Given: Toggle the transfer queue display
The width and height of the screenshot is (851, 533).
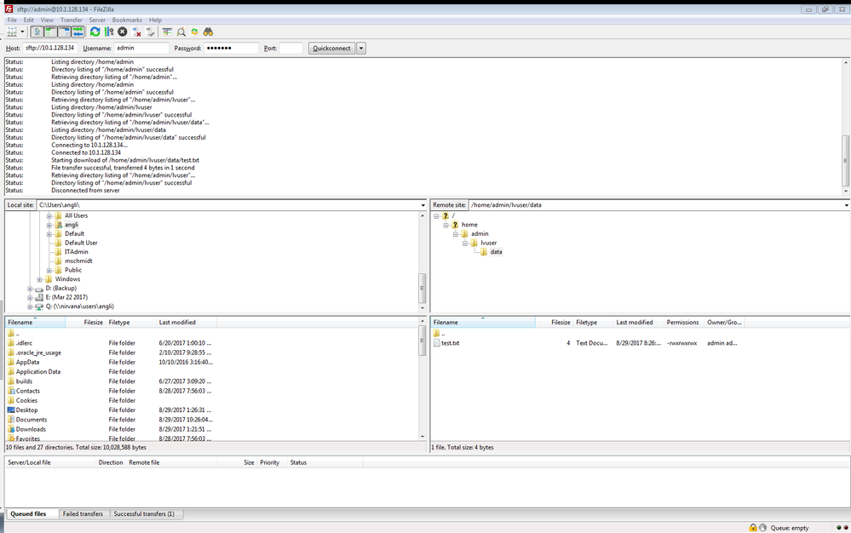Looking at the screenshot, I should [78, 32].
